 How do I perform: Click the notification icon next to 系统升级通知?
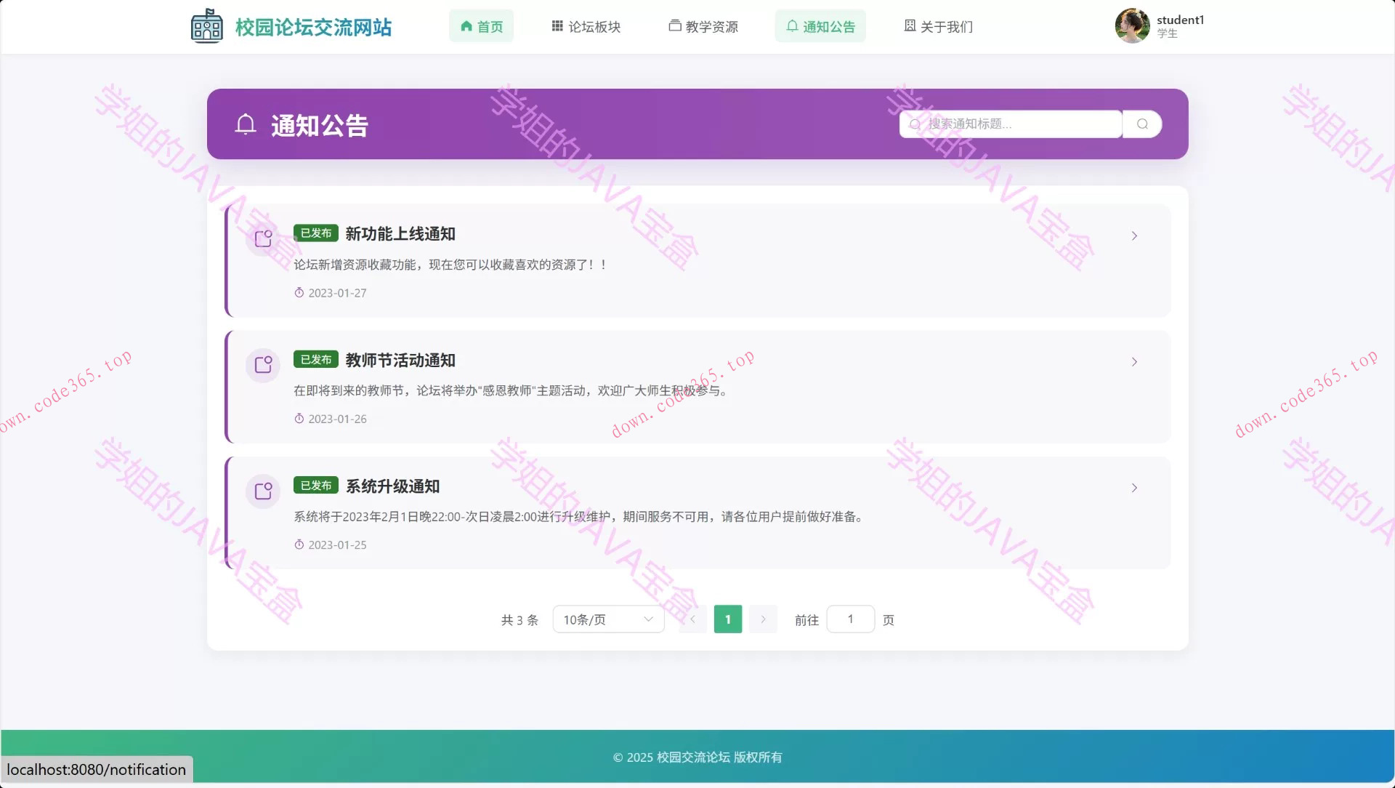[x=262, y=491]
